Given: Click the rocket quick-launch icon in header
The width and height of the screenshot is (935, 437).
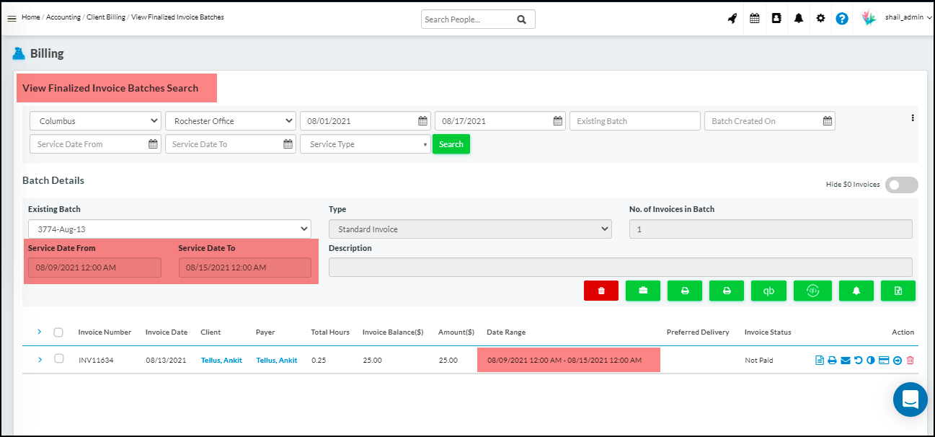Looking at the screenshot, I should coord(732,19).
